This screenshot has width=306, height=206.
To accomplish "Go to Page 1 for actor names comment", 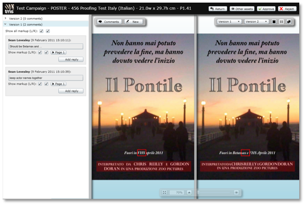I will [x=58, y=84].
